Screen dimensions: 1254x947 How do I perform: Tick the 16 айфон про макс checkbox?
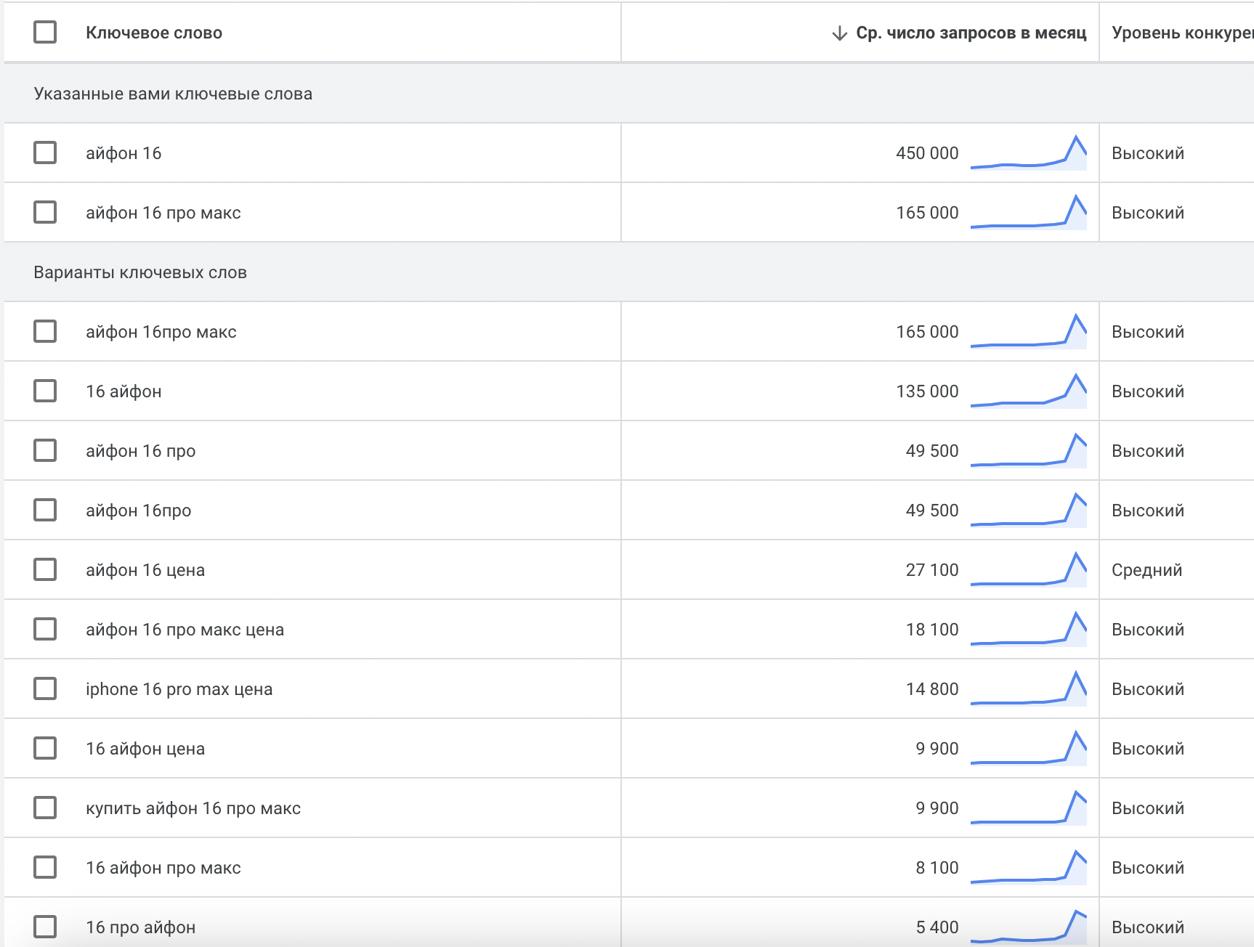pyautogui.click(x=45, y=867)
